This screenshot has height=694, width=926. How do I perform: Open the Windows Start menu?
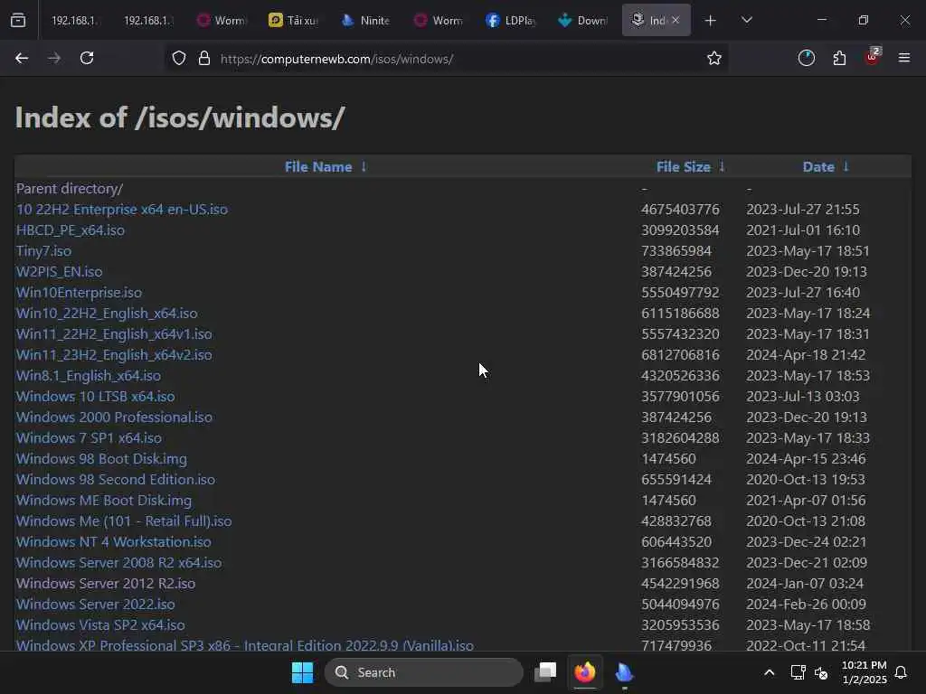click(302, 672)
